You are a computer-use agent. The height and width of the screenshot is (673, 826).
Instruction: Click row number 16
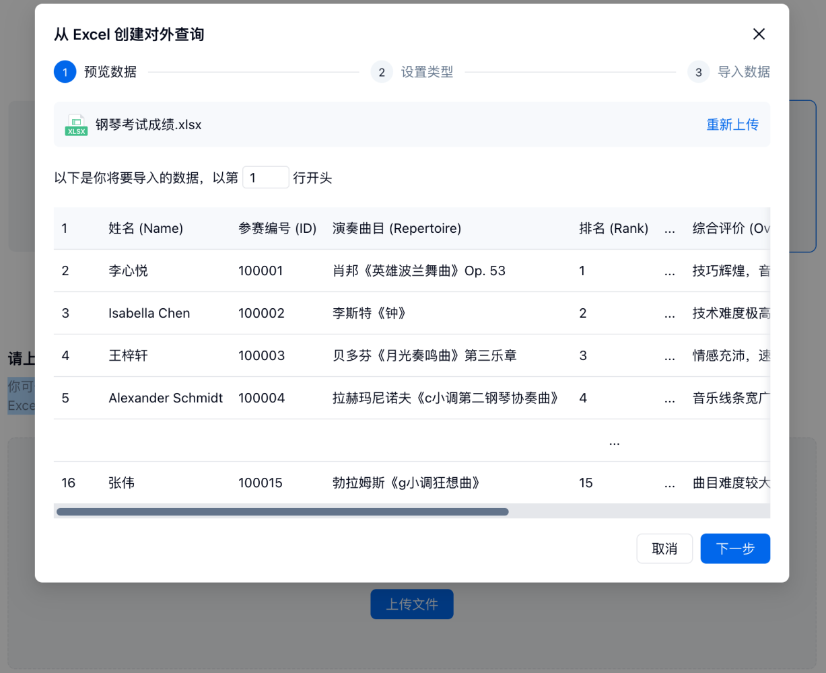pyautogui.click(x=68, y=483)
